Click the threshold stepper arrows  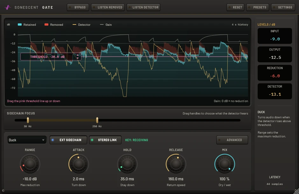[x=77, y=57]
